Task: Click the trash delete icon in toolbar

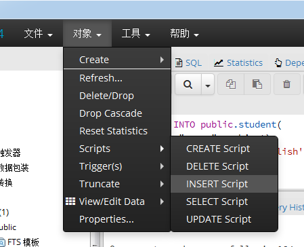Action: [286, 84]
